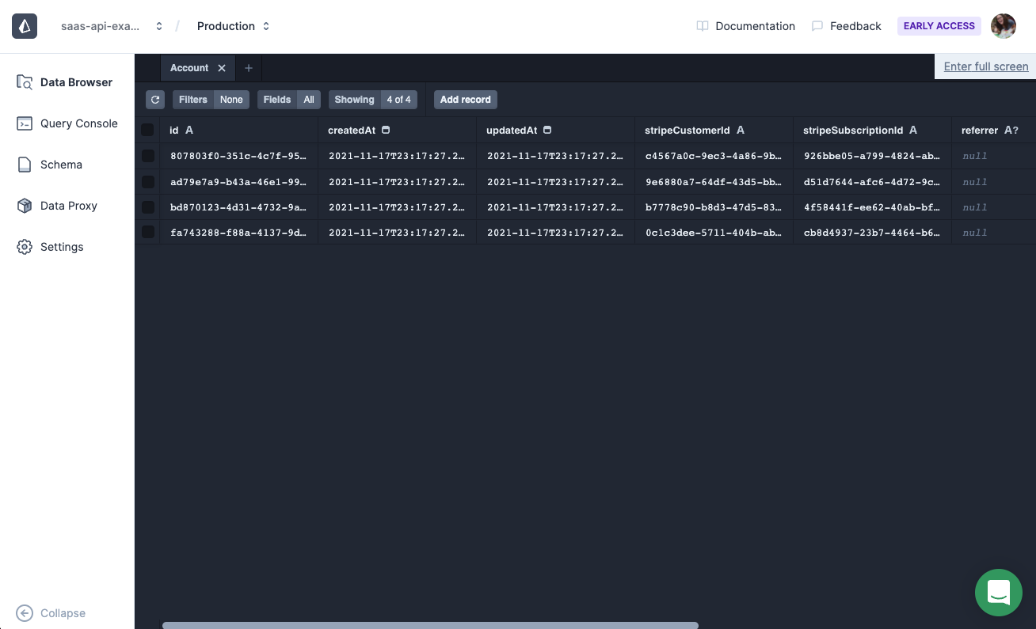Click the updatedAt column header

click(556, 130)
